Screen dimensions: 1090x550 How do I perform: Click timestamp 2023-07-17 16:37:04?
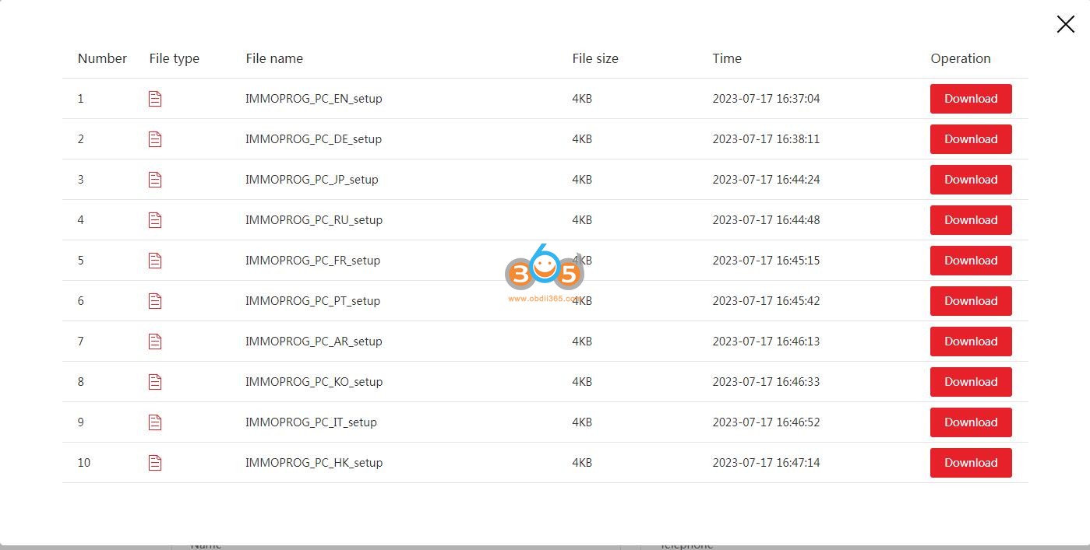click(x=766, y=99)
